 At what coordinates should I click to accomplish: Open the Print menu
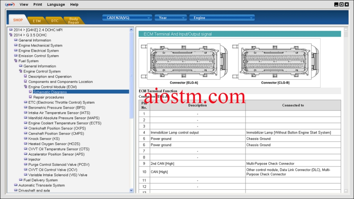coord(37,4)
